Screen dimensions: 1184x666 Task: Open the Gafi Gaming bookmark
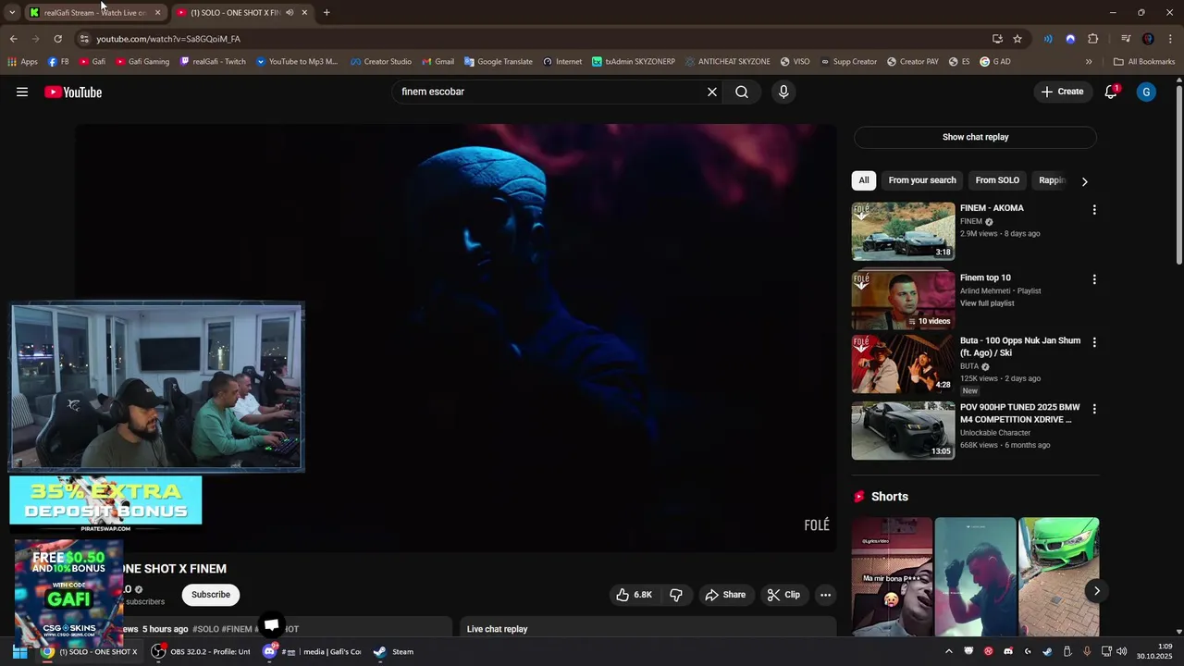click(x=142, y=62)
